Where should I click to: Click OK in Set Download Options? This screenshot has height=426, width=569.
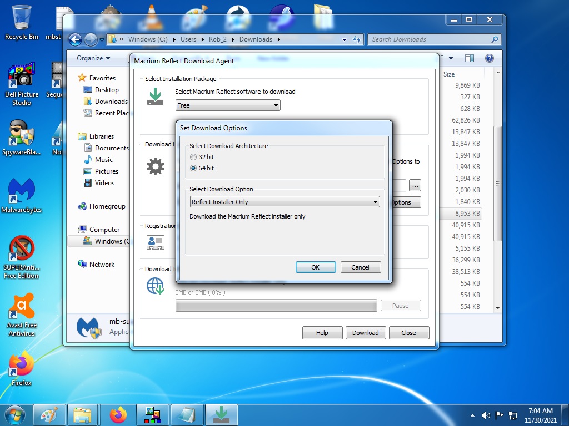click(x=316, y=267)
